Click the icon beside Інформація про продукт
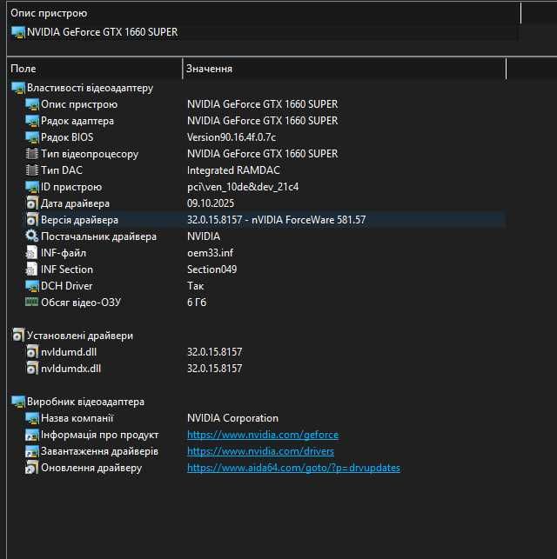 tap(31, 435)
